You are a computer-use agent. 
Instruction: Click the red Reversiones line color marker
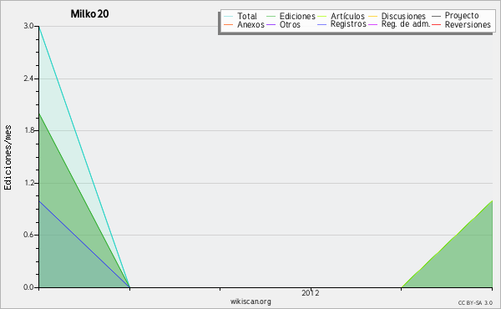point(437,24)
